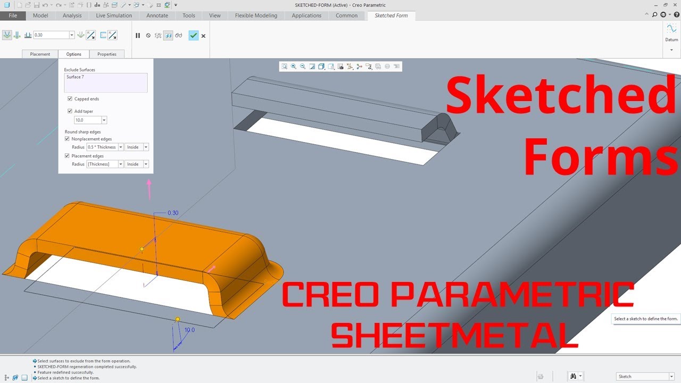The image size is (681, 383).
Task: Open the annotation display icon
Action: [x=368, y=66]
